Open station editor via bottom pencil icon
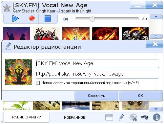Screen dimensions: 164x124 click(x=121, y=117)
